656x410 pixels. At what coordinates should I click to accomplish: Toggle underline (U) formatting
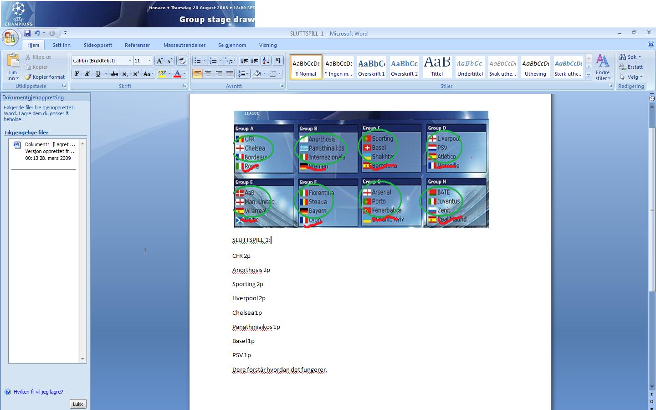pos(97,74)
